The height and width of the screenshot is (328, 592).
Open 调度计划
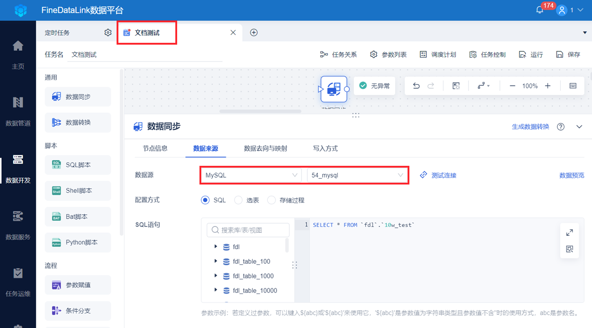pos(438,55)
